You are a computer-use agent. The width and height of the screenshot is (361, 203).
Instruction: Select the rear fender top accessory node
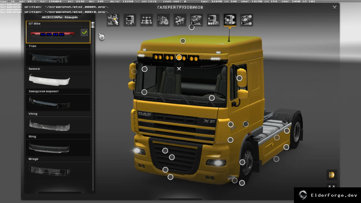point(287,131)
